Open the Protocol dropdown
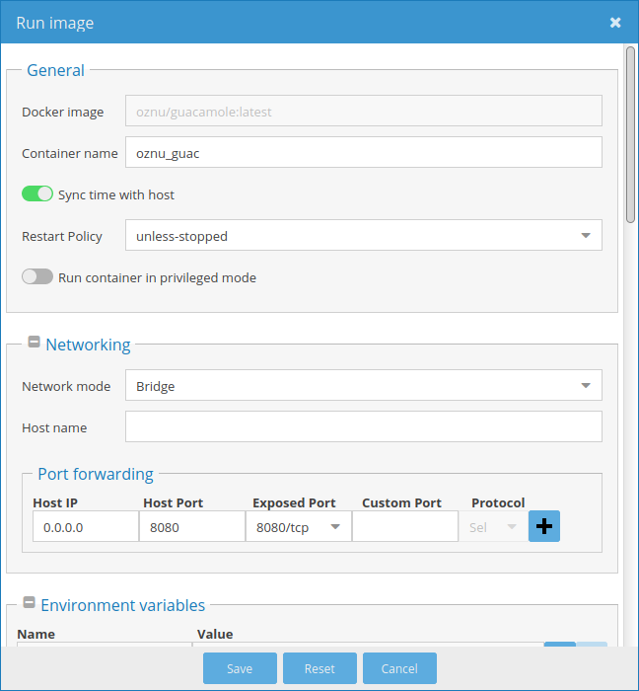Image resolution: width=639 pixels, height=691 pixels. [x=493, y=526]
